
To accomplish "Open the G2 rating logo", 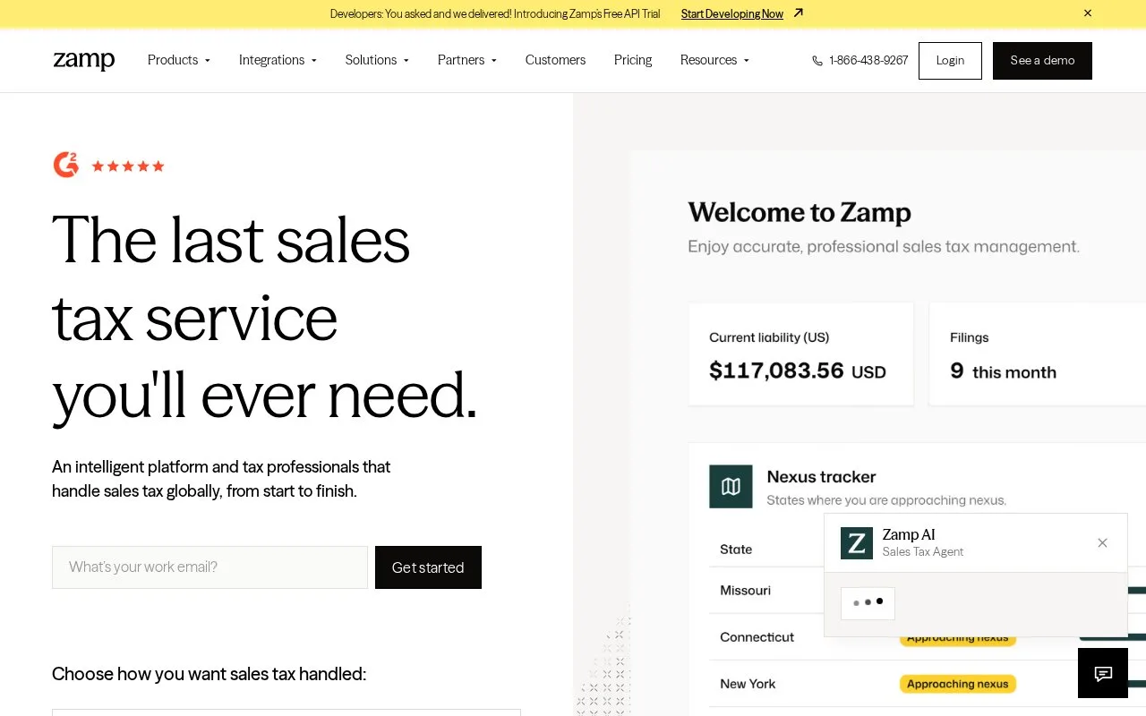I will 66,165.
